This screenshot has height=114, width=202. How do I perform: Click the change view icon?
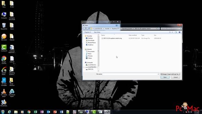point(170,32)
